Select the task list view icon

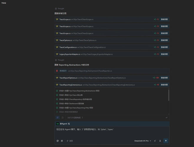point(58,118)
